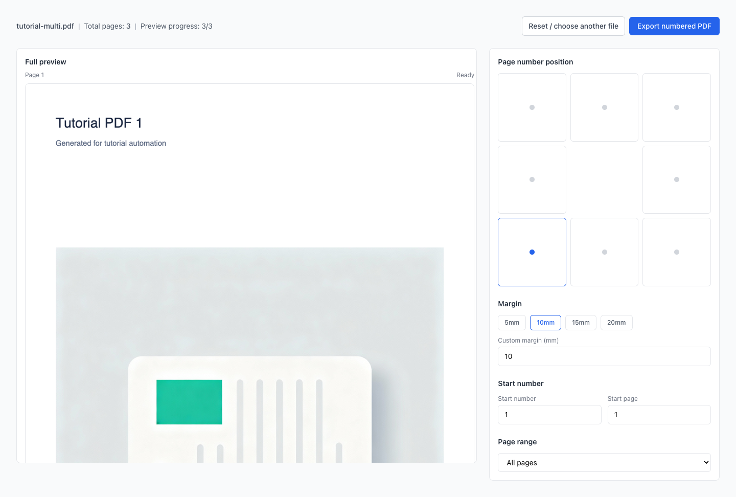Select middle-left page number position
Viewport: 736px width, 497px height.
[532, 179]
